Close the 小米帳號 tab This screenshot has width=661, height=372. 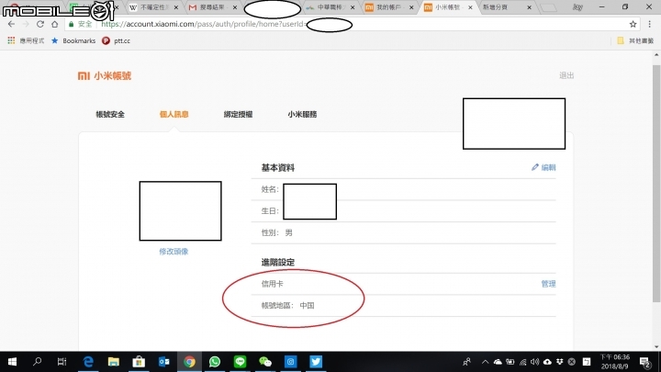tap(470, 7)
